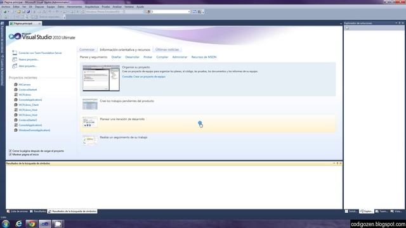Open recent project WCFLibros_Client
The height and width of the screenshot is (228, 406).
pyautogui.click(x=29, y=104)
